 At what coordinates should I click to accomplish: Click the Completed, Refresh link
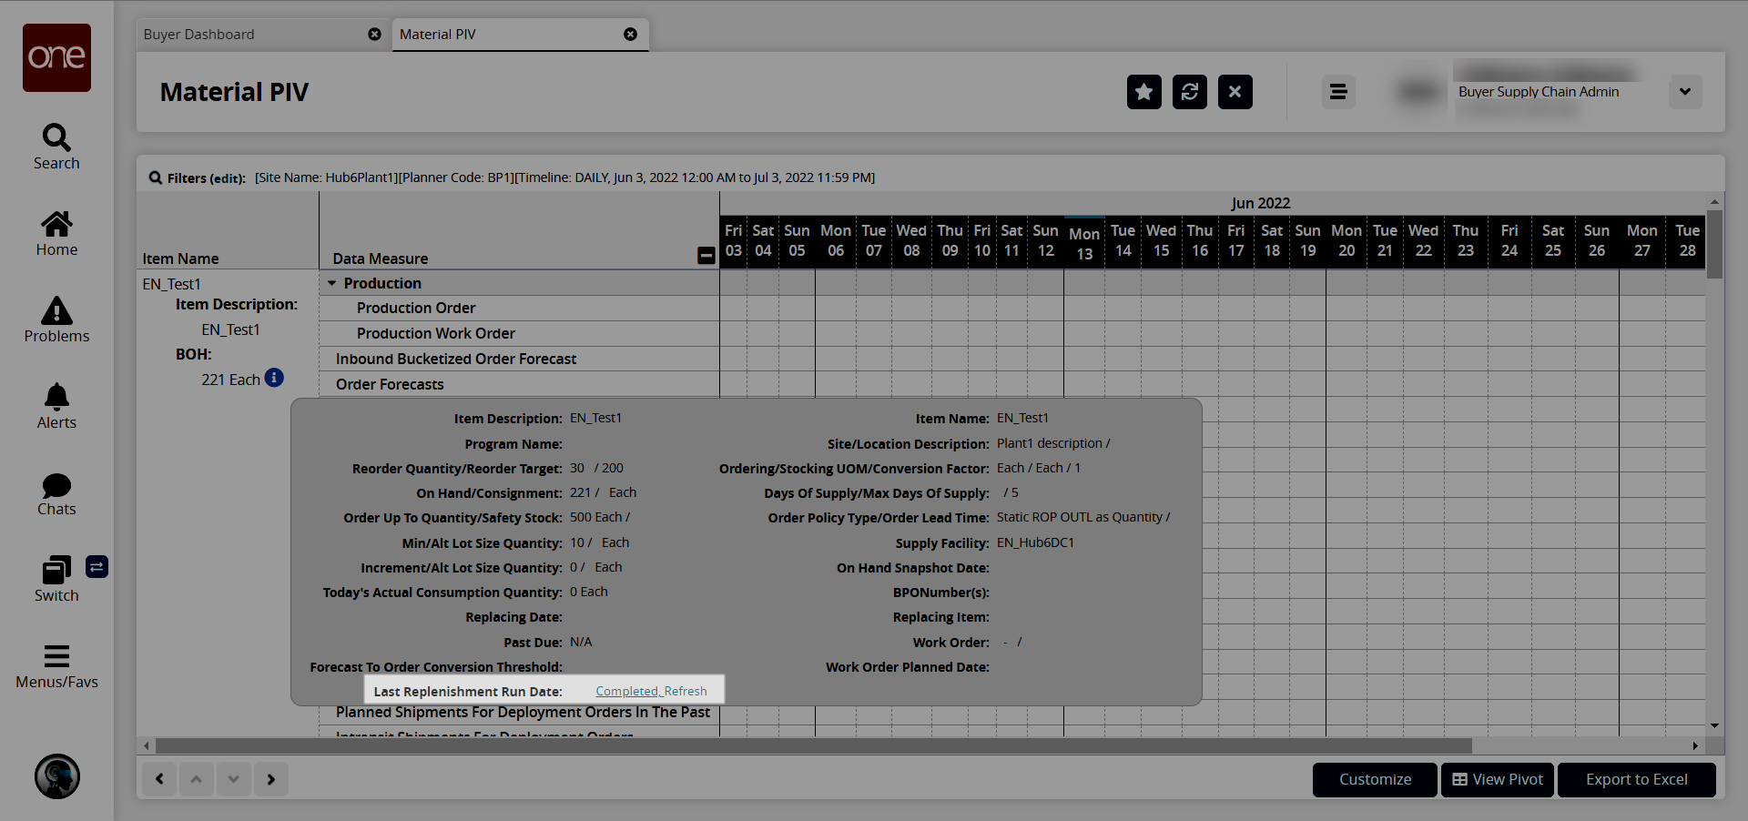(x=651, y=692)
